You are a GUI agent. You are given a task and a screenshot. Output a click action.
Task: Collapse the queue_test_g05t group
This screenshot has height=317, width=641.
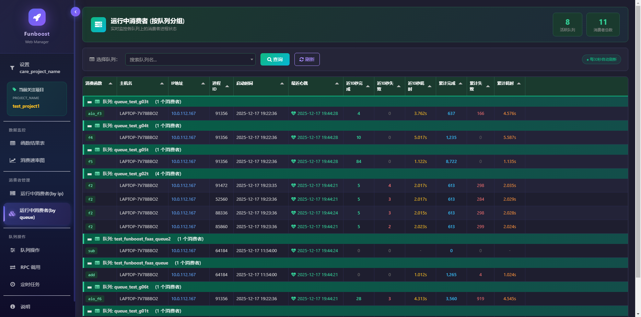(x=90, y=150)
